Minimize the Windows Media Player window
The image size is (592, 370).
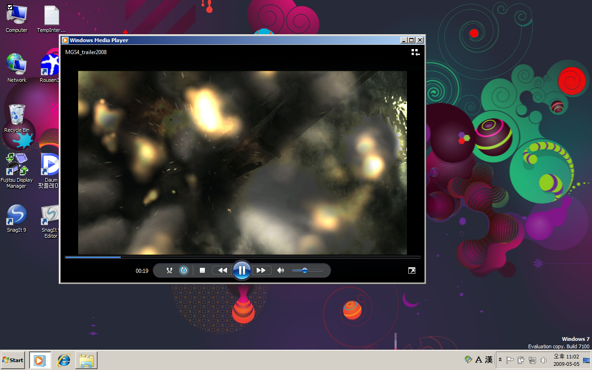(404, 40)
